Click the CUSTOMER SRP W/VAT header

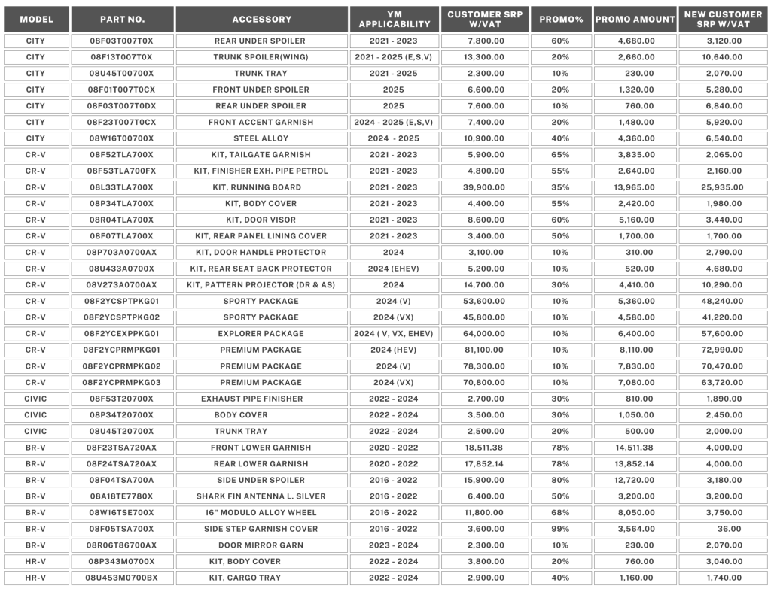point(484,19)
